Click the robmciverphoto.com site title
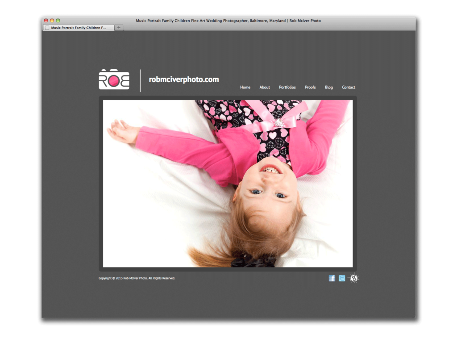The height and width of the screenshot is (343, 457). click(x=184, y=80)
